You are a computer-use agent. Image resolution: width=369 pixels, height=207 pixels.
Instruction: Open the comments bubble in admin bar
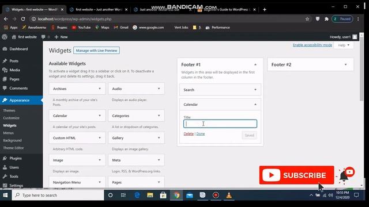[46, 37]
